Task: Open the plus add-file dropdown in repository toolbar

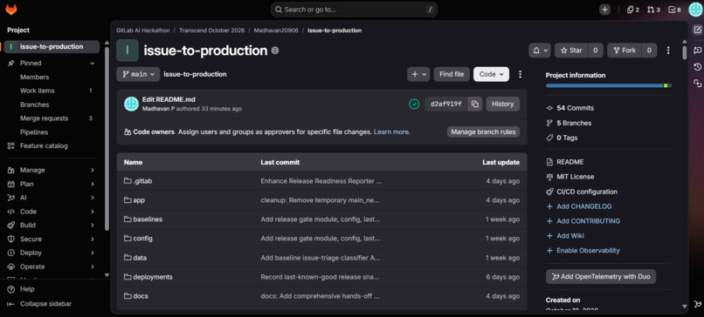Action: pos(418,74)
